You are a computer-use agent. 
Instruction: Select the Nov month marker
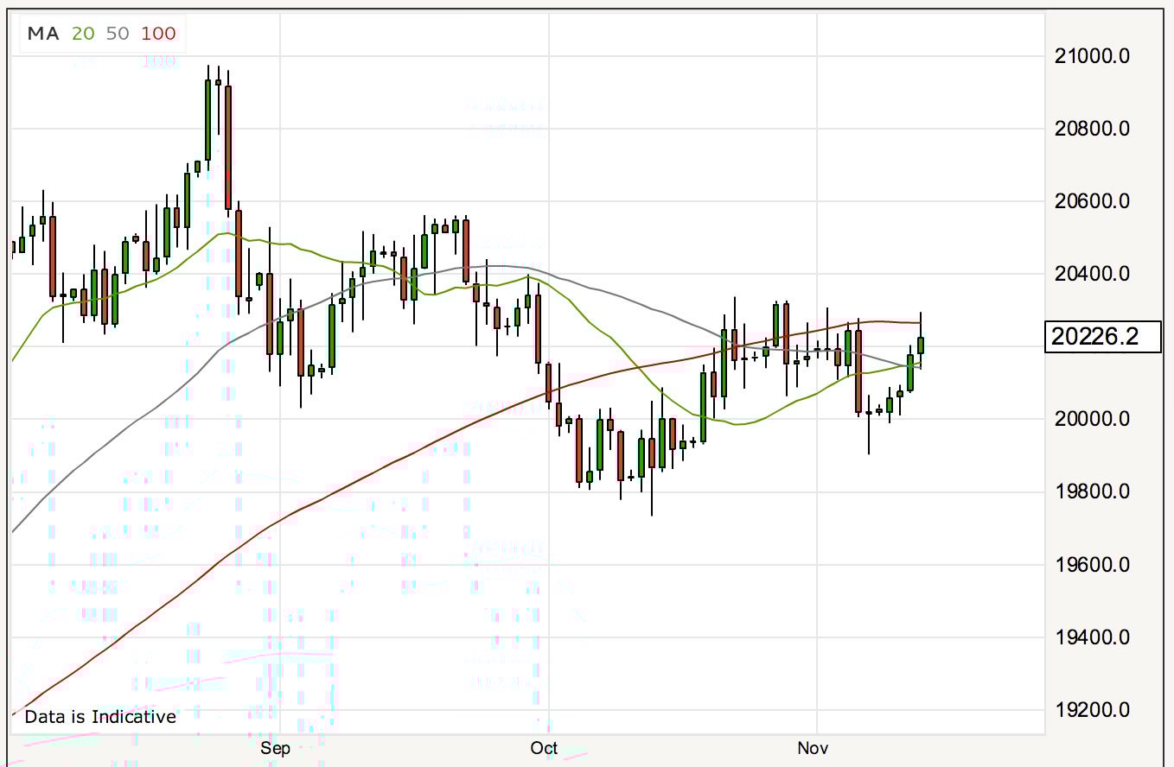pyautogui.click(x=813, y=748)
